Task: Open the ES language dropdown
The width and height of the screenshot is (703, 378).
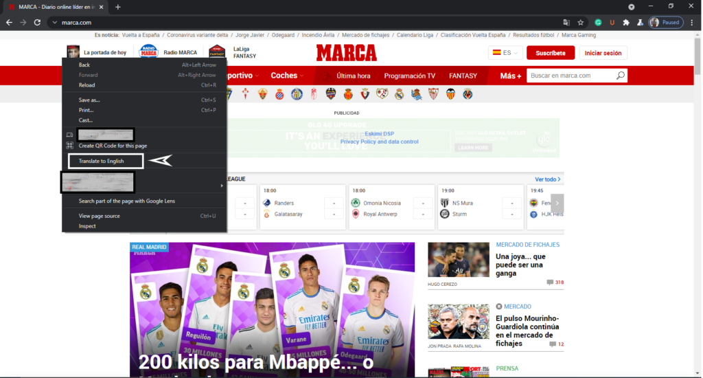Action: (x=505, y=52)
